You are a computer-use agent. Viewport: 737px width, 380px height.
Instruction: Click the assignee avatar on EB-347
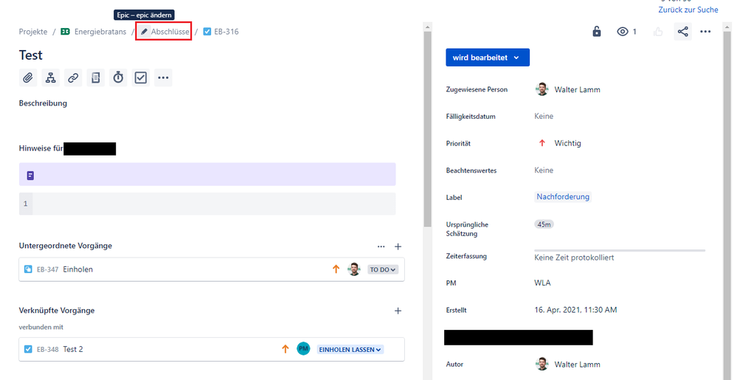354,269
